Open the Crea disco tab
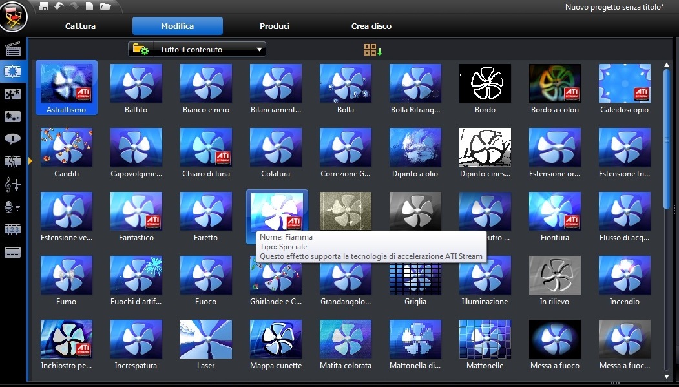This screenshot has width=679, height=387. click(x=371, y=26)
